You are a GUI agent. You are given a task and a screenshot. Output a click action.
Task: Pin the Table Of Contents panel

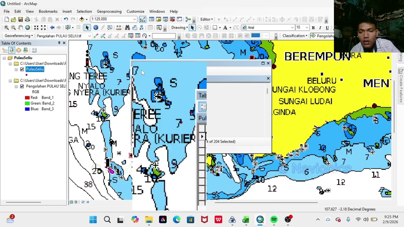[59, 43]
